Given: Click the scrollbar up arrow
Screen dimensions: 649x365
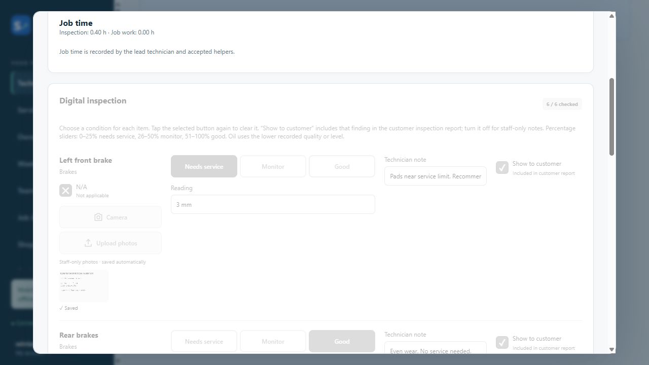Looking at the screenshot, I should click(x=611, y=16).
